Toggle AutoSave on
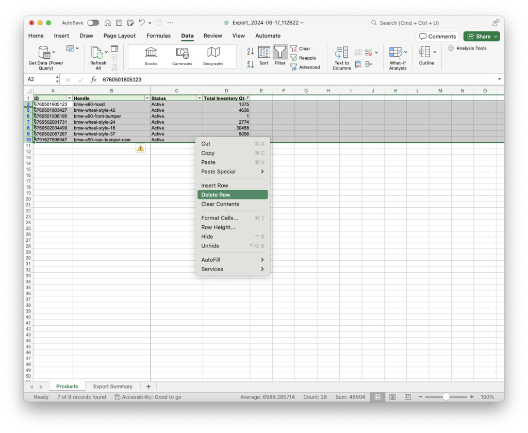Viewport: 528px width, 433px height. coord(93,23)
